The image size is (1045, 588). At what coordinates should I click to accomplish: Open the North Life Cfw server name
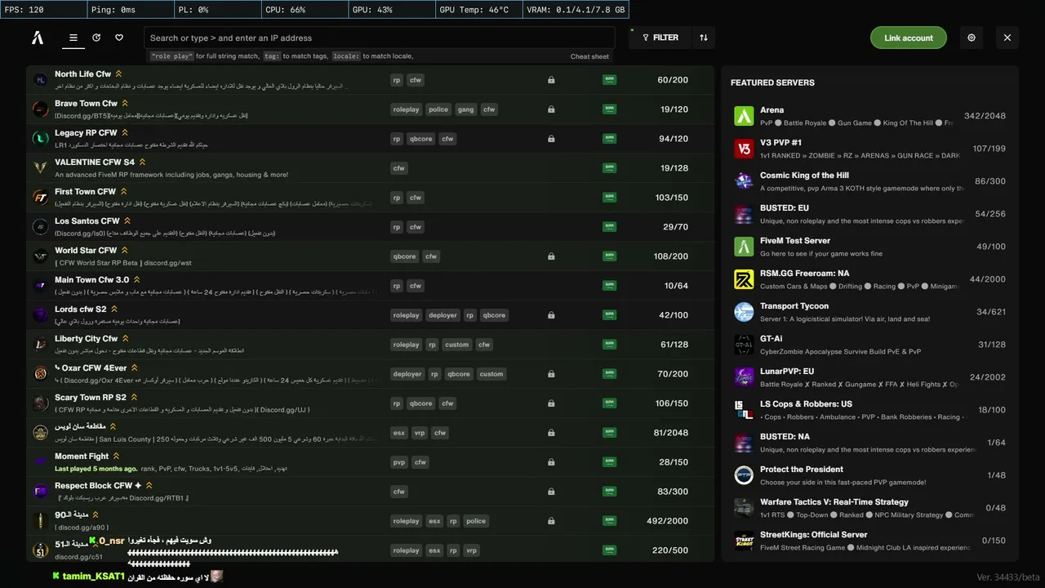[83, 74]
